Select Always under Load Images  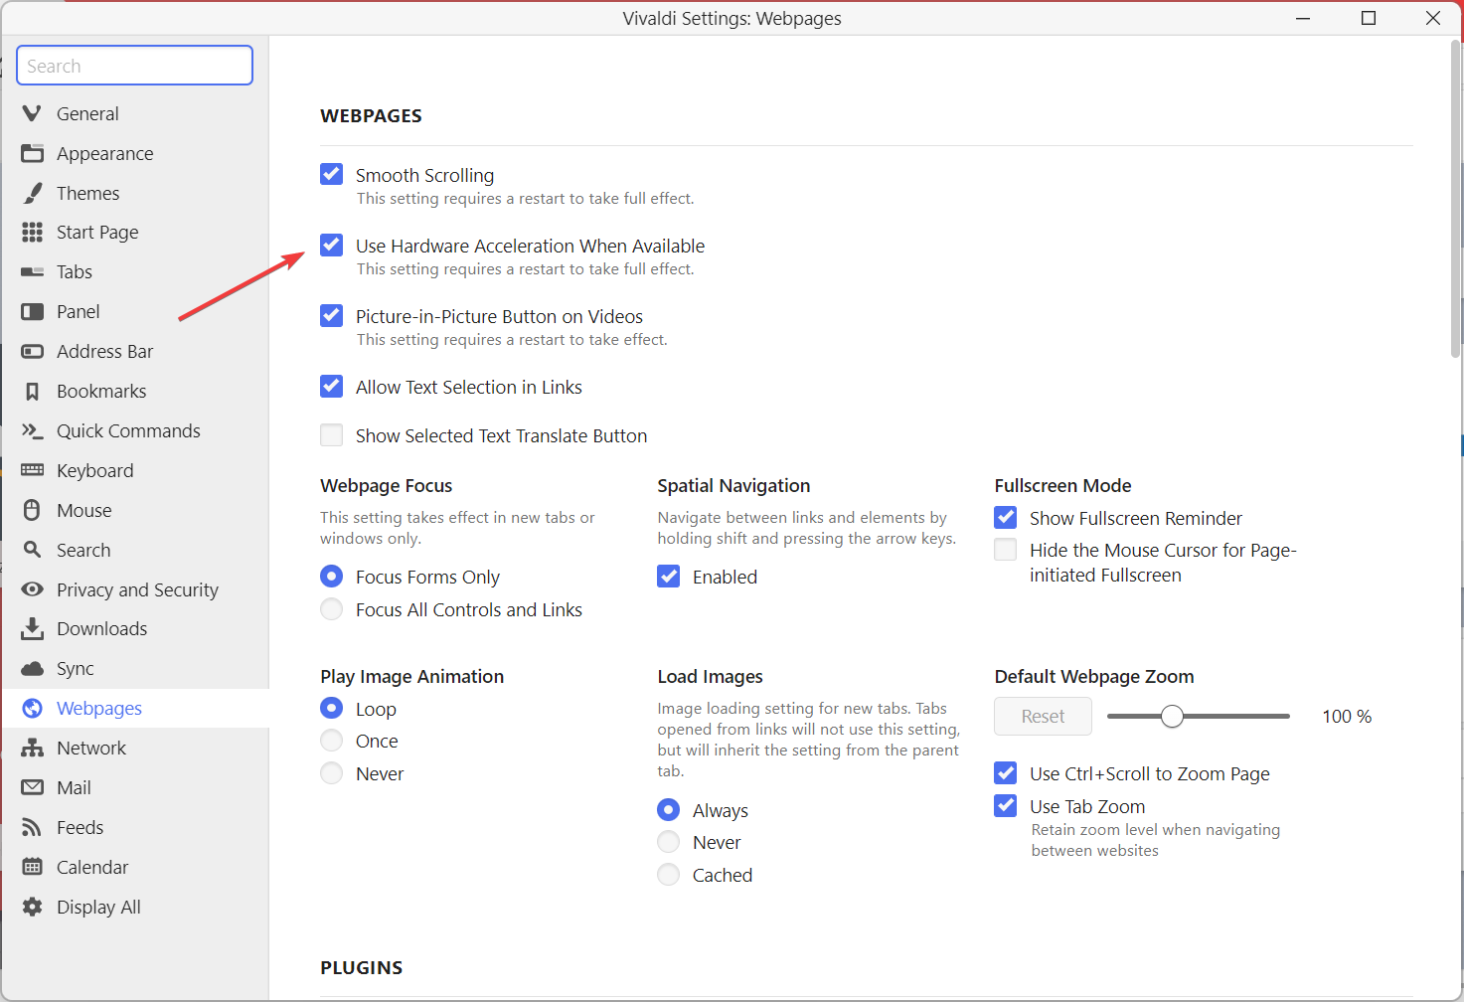(x=669, y=810)
